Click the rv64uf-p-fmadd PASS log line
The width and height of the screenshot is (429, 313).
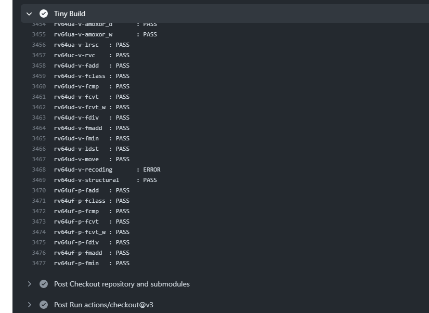click(92, 253)
